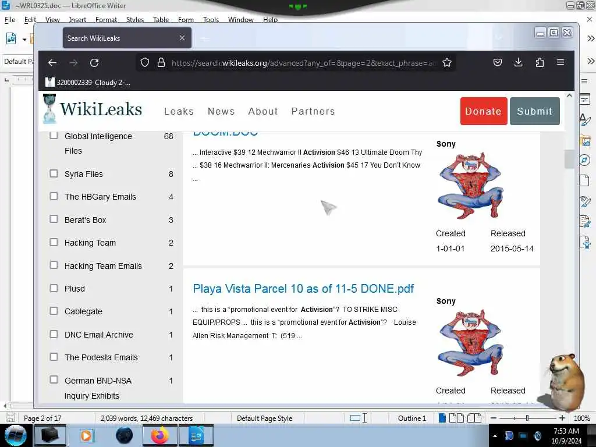Open Playa Vista Parcel 10 PDF result

pos(303,289)
